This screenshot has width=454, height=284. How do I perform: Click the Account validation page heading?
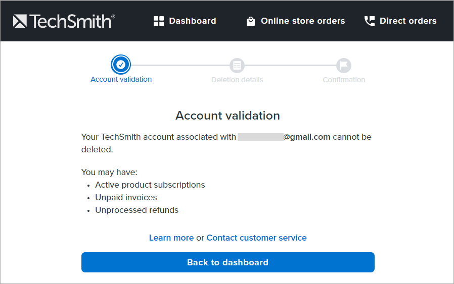click(x=228, y=116)
